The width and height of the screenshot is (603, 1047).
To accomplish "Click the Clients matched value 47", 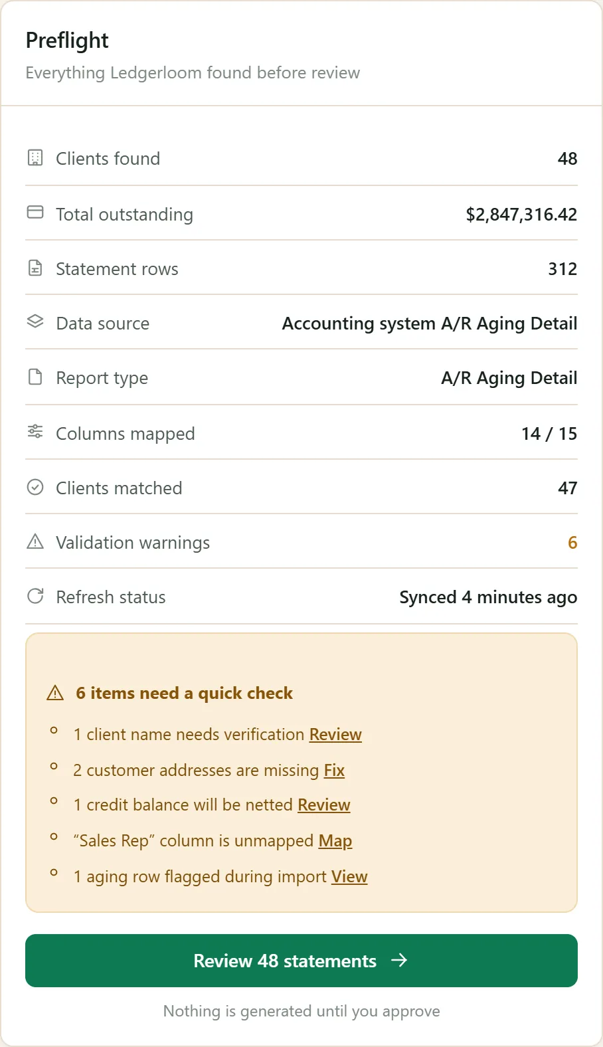I will click(567, 488).
